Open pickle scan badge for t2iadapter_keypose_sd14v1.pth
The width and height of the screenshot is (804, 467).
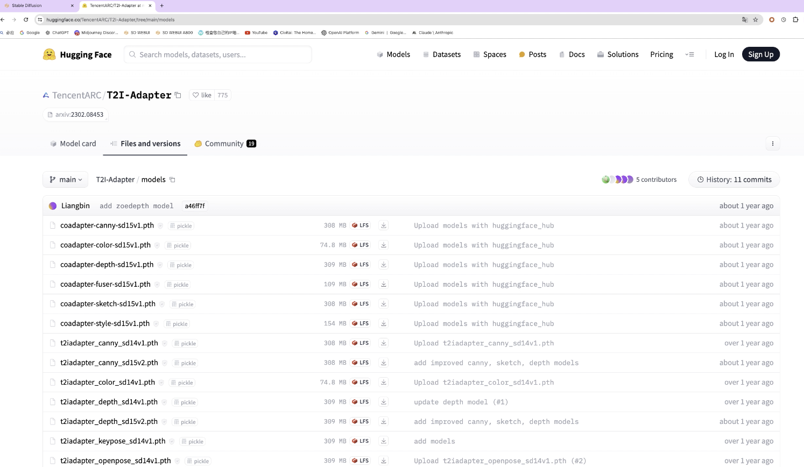(x=192, y=442)
